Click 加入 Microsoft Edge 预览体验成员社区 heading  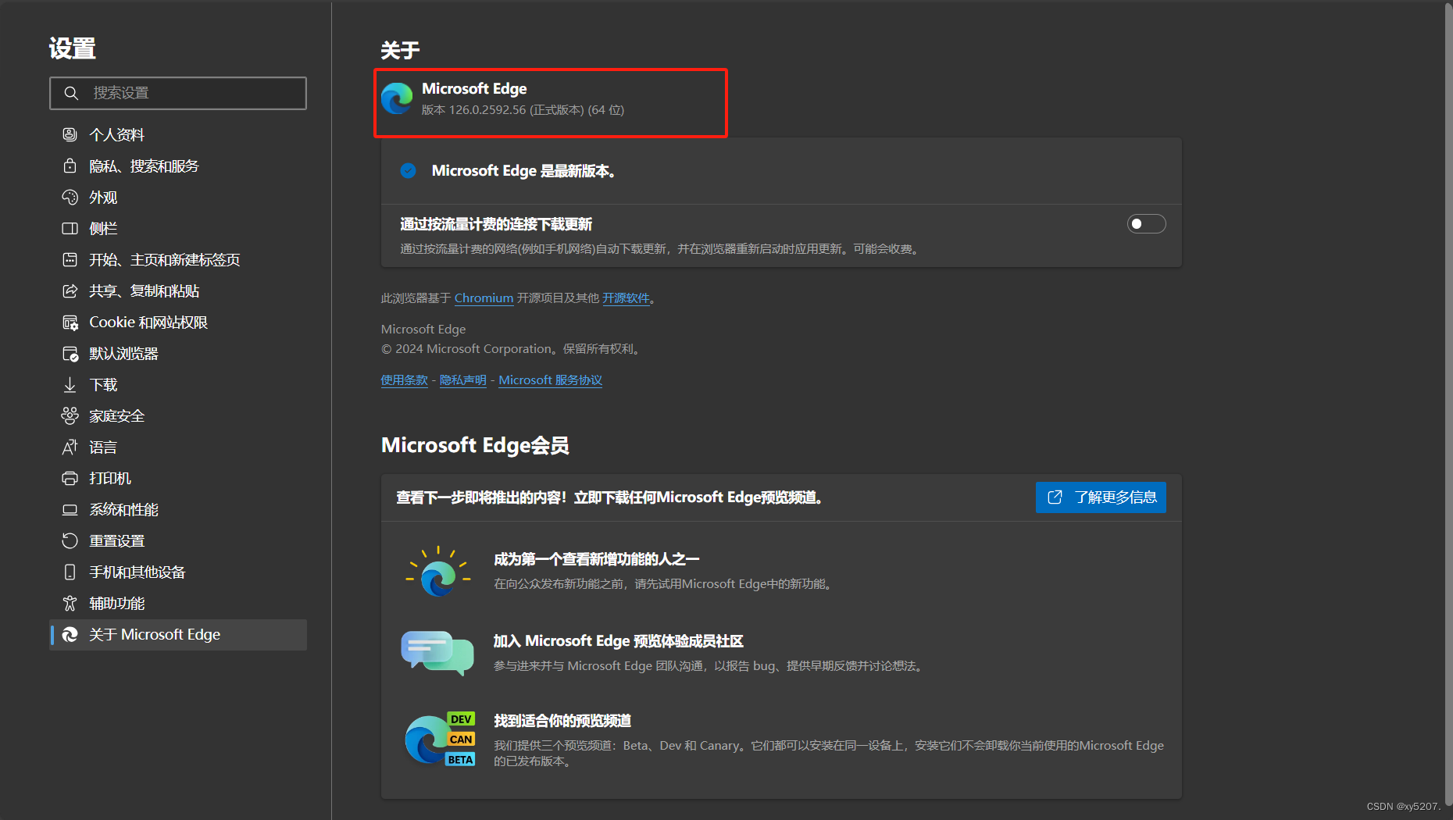pyautogui.click(x=618, y=641)
